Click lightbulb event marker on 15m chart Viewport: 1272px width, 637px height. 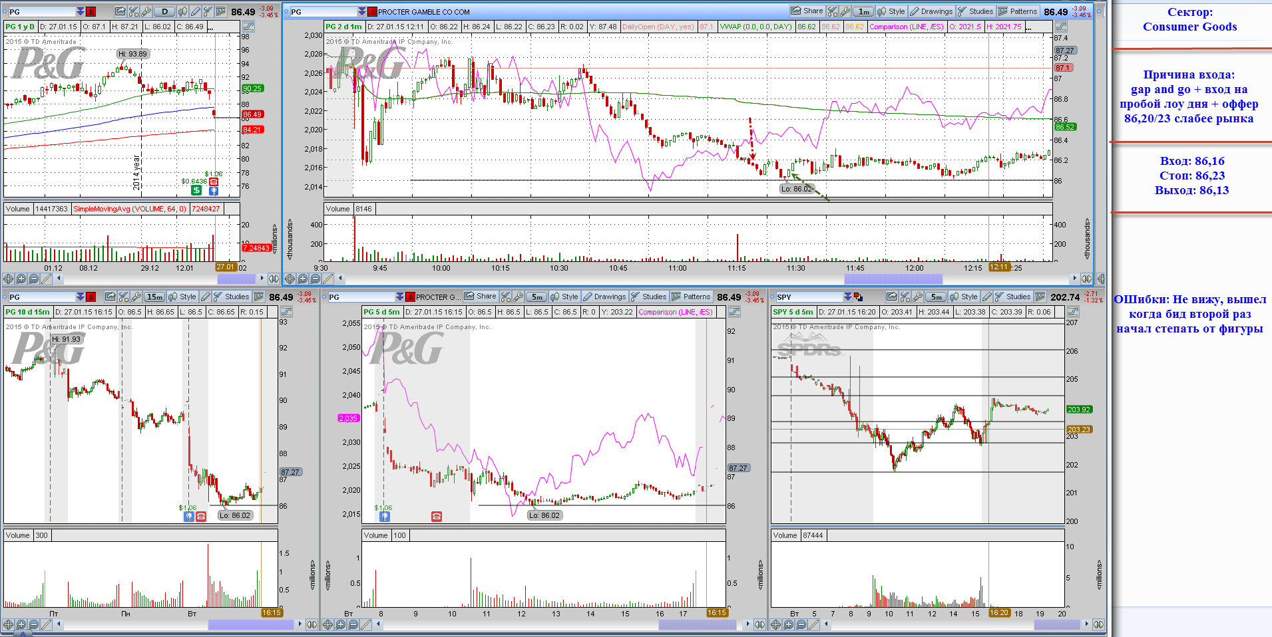coord(189,516)
